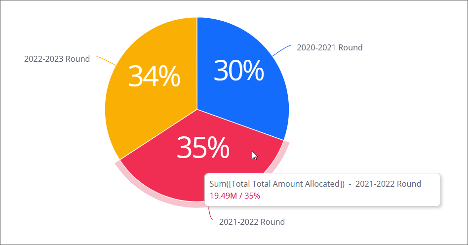The width and height of the screenshot is (468, 245).
Task: Click the 30% value on the blue slice
Action: 239,71
